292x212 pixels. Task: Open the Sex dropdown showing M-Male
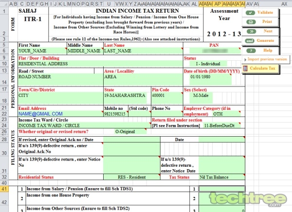201,98
